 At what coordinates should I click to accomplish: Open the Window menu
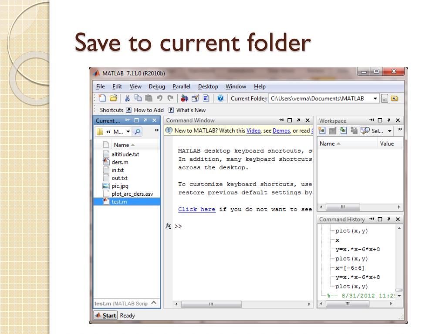click(x=236, y=87)
